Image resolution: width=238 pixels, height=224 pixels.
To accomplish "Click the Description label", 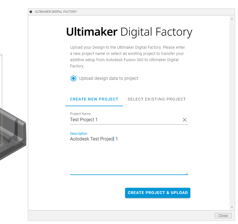I will click(79, 133).
